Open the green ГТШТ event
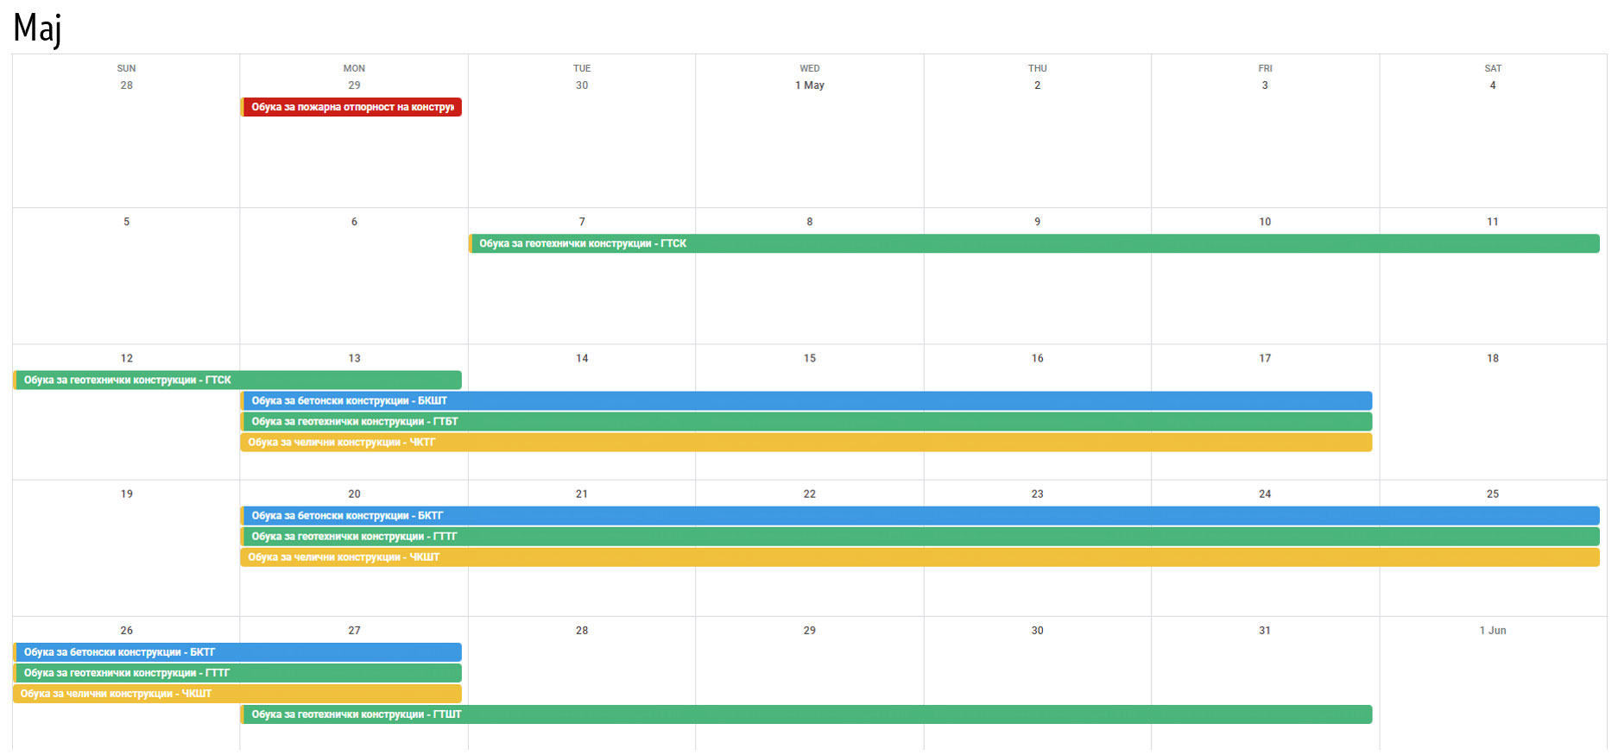 [x=806, y=714]
